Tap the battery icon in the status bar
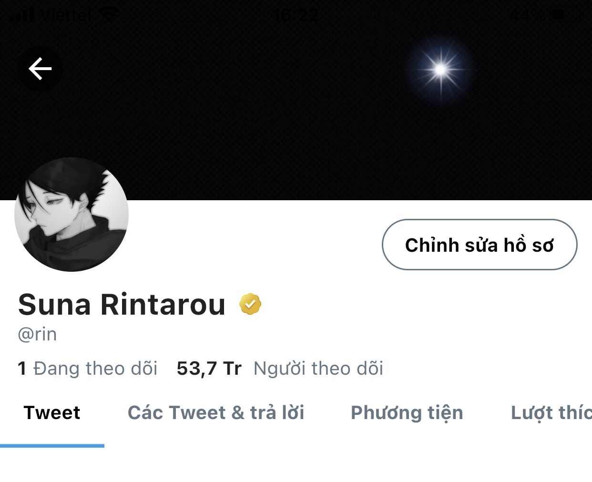The width and height of the screenshot is (592, 482). point(559,15)
